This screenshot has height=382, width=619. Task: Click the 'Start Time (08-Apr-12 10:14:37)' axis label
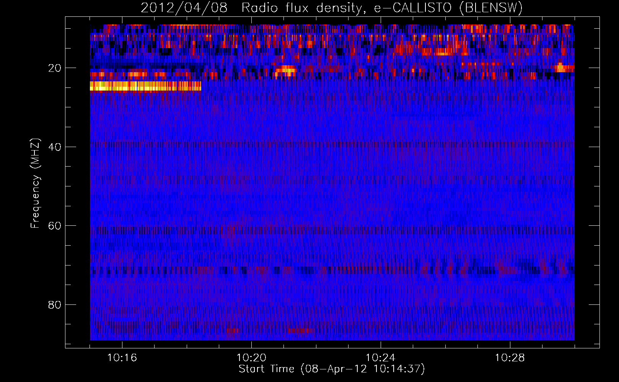(x=332, y=369)
